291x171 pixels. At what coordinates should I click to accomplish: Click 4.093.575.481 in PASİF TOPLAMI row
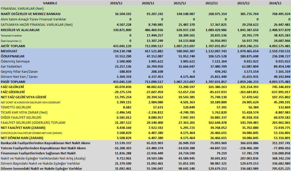point(279,82)
